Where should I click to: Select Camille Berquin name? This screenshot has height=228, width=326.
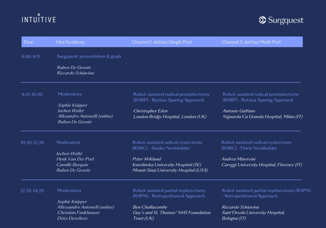point(72,165)
